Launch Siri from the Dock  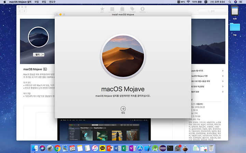tap(42, 148)
